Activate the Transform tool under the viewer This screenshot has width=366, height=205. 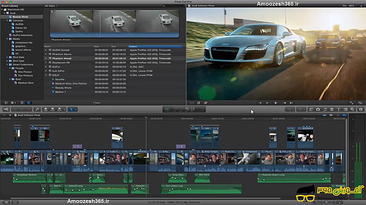[192, 103]
